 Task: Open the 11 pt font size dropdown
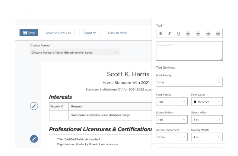click(172, 102)
